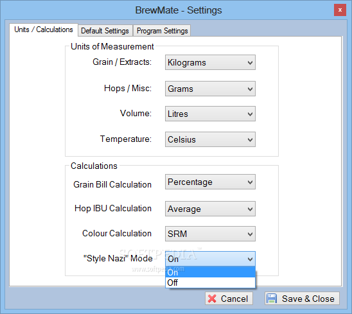352x314 pixels.
Task: Click the Temperature label
Action: click(x=126, y=139)
